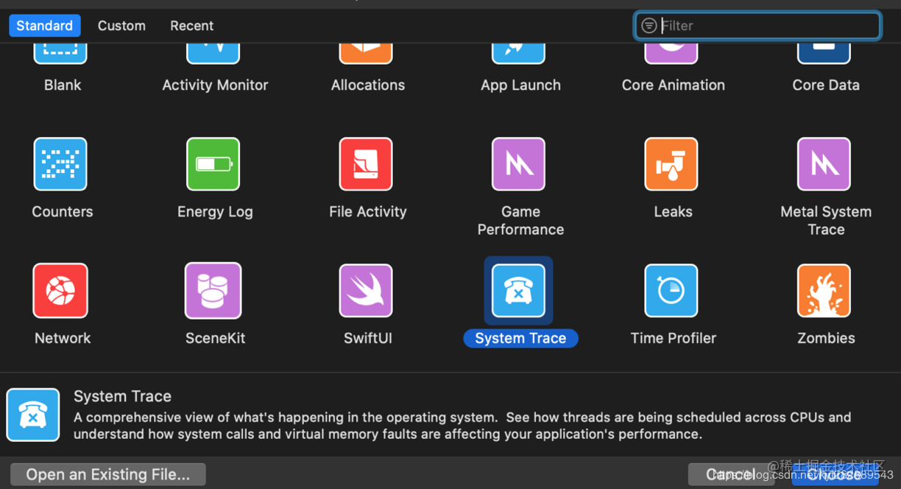Pick the App Launch icon

519,54
